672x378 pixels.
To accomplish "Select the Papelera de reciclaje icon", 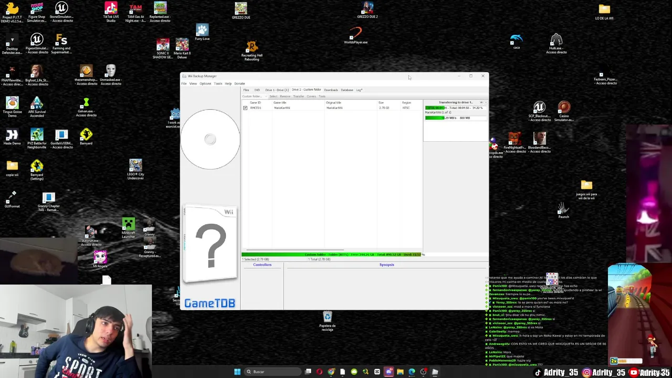I will 328,321.
